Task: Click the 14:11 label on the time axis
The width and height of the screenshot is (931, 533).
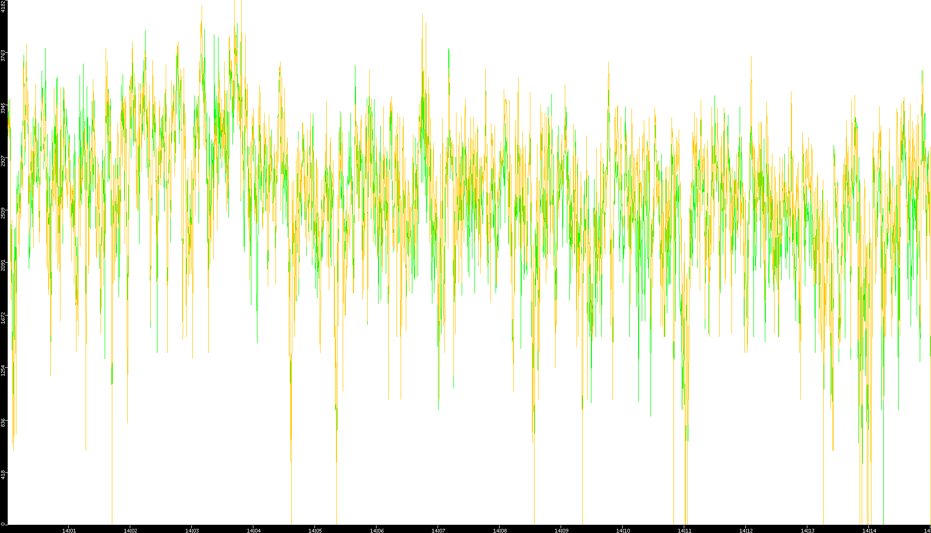Action: 684,530
